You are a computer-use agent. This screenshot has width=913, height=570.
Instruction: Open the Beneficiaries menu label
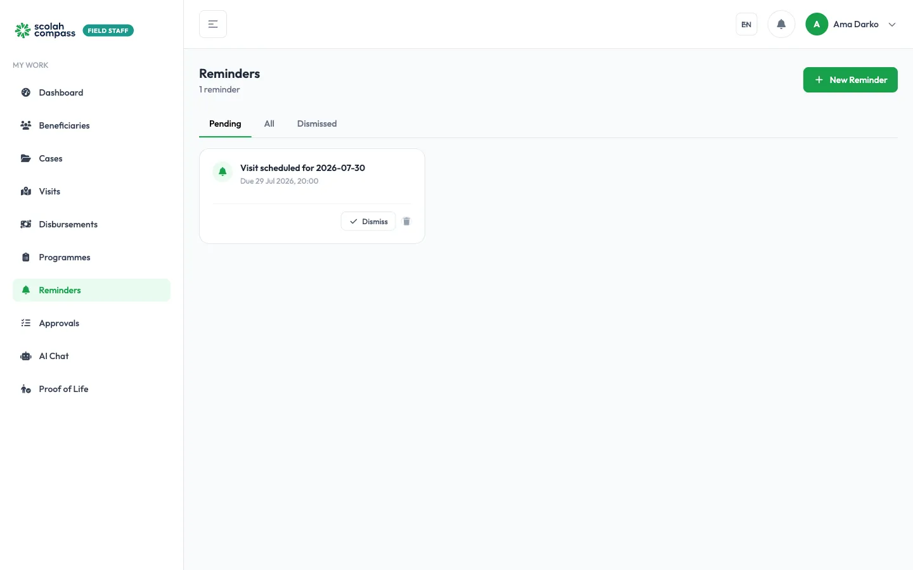pos(64,125)
